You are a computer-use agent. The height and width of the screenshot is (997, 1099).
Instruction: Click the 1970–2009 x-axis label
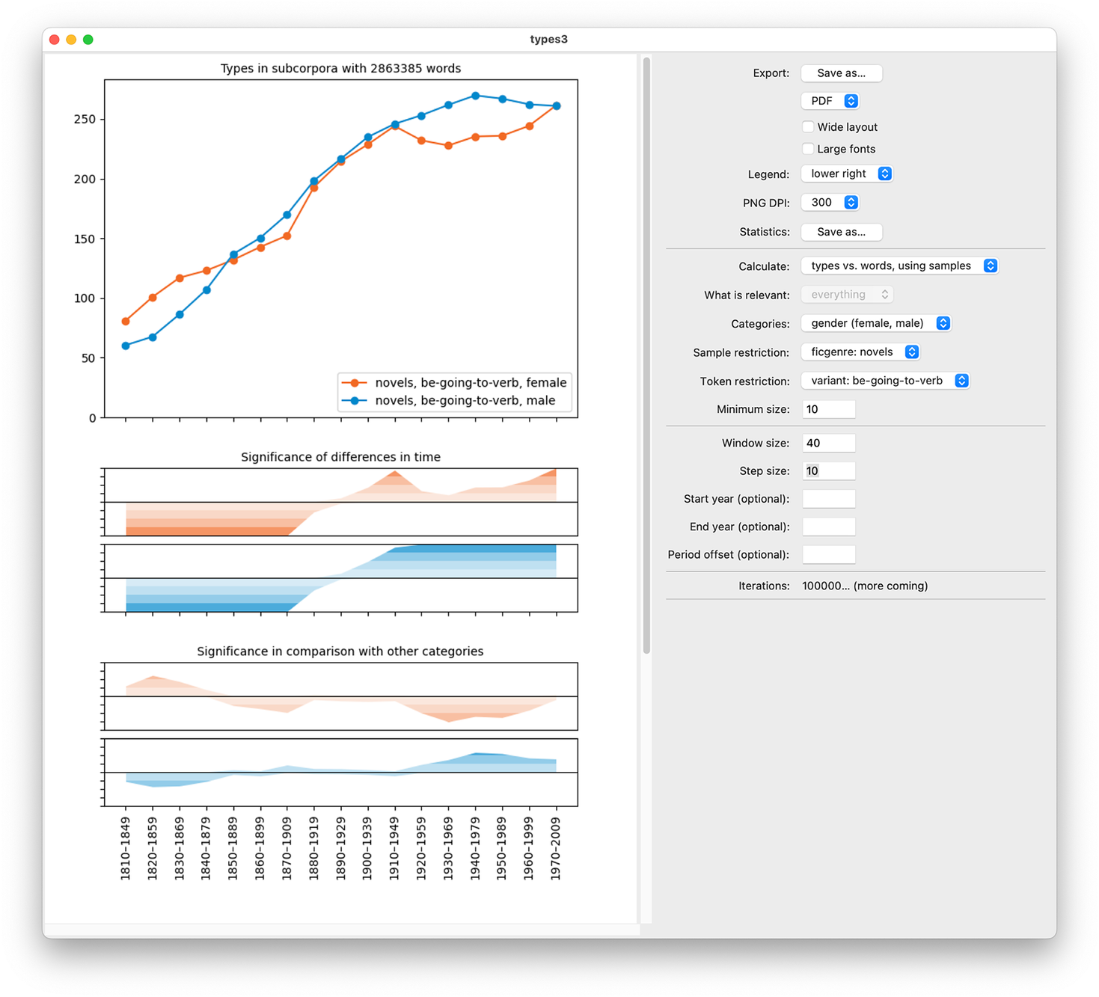point(556,848)
